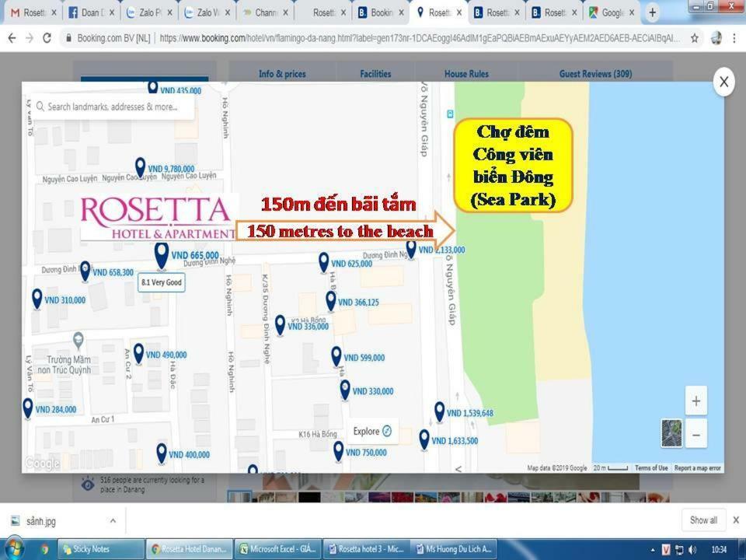
Task: Switch to the Gmail browser tab
Action: coord(33,13)
